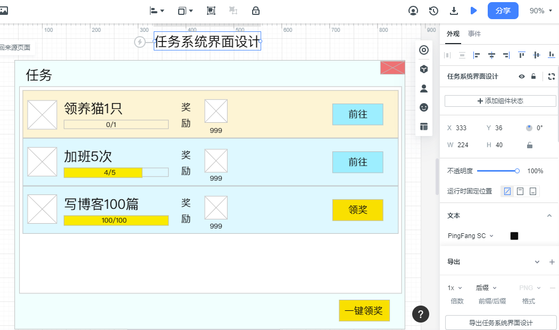The image size is (559, 330).
Task: Click the align left icon
Action: (x=477, y=55)
